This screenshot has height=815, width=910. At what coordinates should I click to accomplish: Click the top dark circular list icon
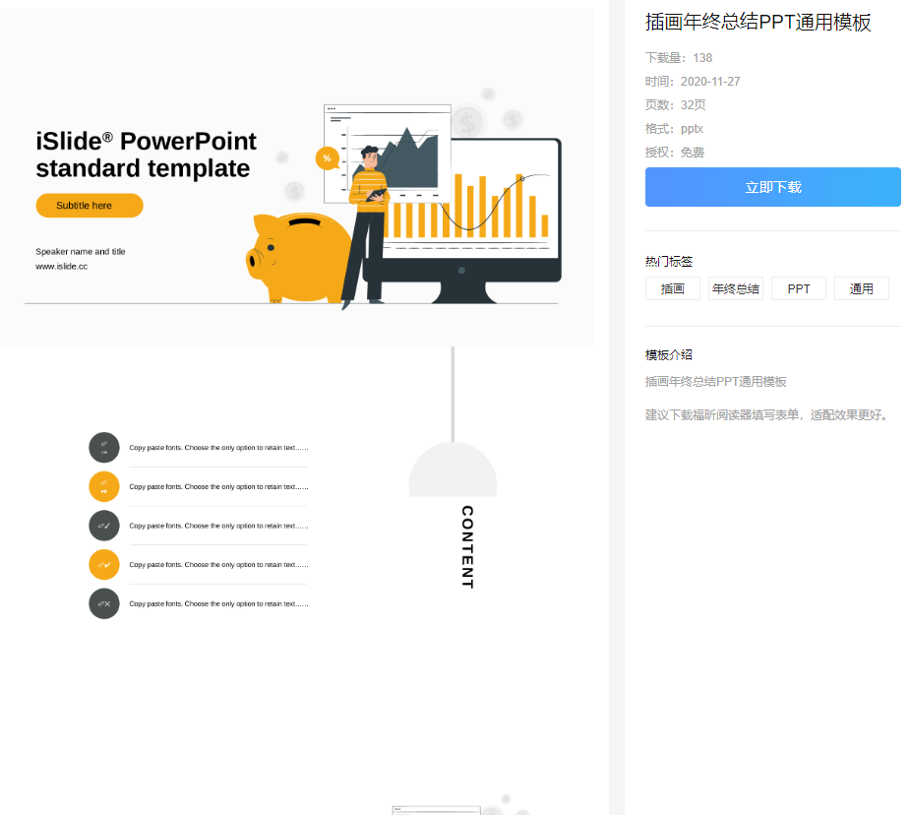(103, 447)
